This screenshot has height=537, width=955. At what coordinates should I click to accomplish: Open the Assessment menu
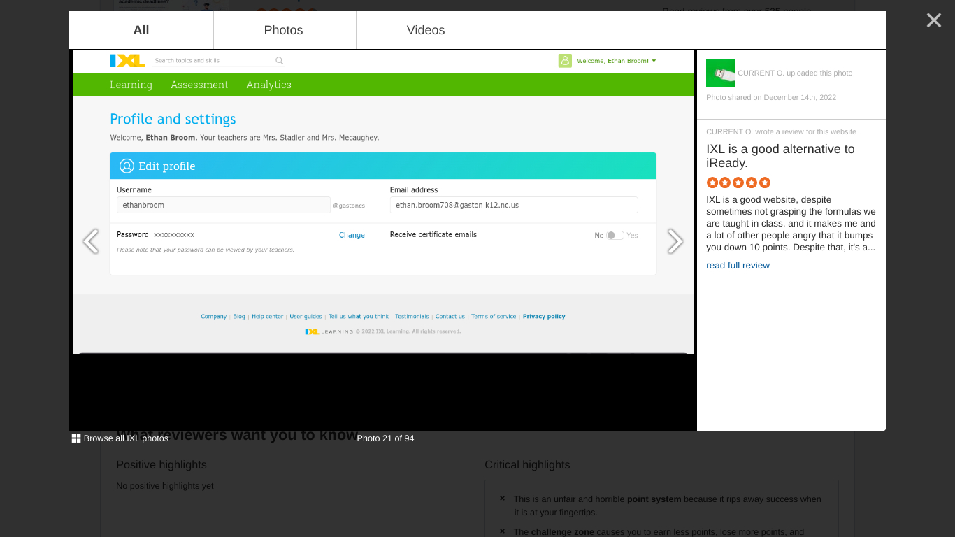click(x=199, y=85)
